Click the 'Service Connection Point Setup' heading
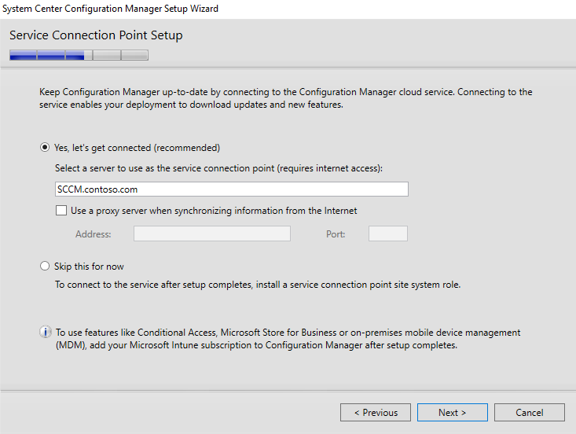The width and height of the screenshot is (576, 434). (x=96, y=35)
